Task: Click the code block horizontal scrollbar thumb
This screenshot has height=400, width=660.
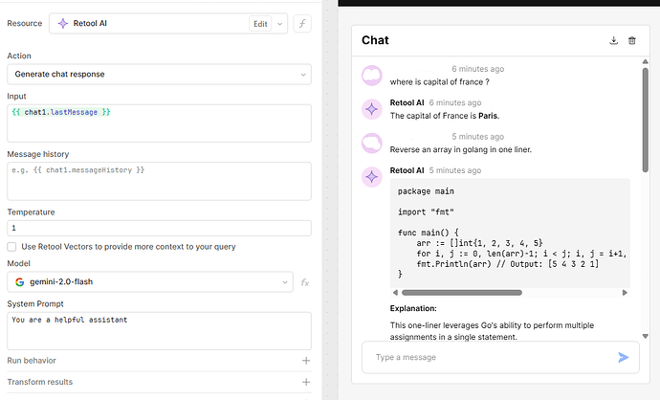Action: [462, 293]
